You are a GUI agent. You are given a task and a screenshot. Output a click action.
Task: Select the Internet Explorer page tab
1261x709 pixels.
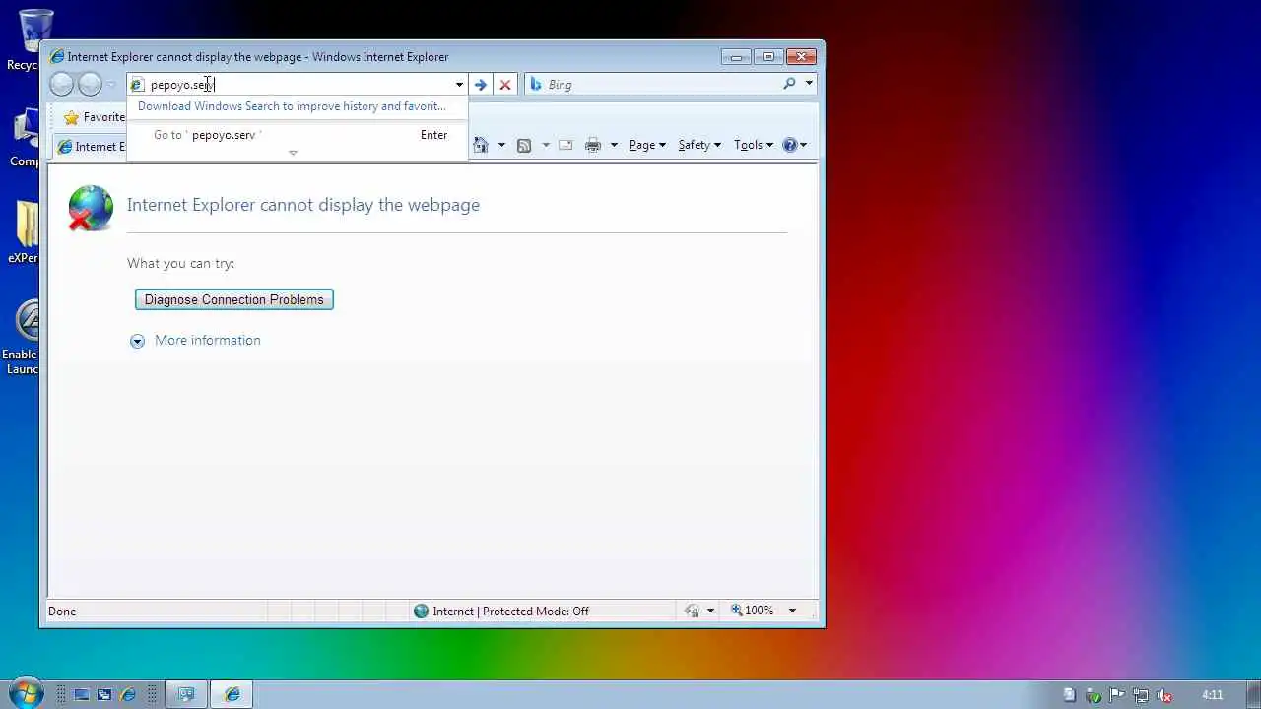pyautogui.click(x=91, y=146)
